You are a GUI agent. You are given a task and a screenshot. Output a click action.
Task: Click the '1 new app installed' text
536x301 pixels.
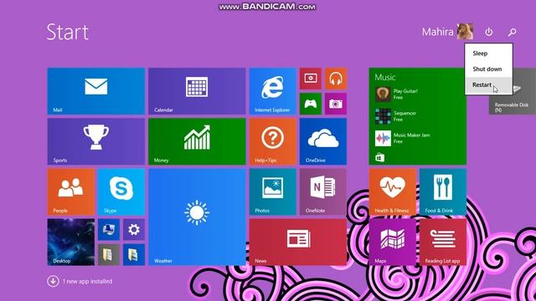[x=87, y=281]
